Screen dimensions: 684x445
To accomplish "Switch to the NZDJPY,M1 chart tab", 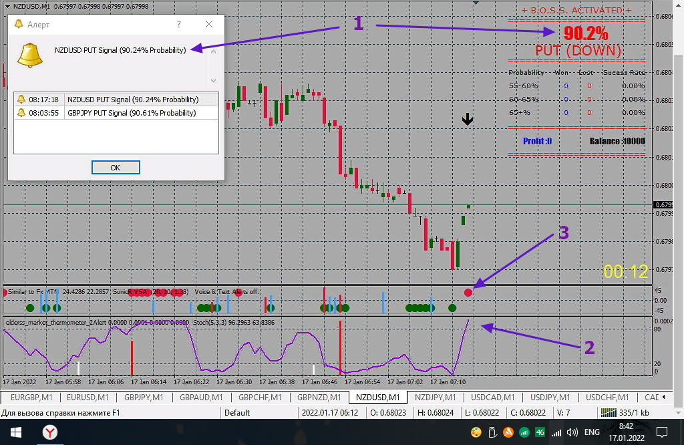I will point(436,398).
